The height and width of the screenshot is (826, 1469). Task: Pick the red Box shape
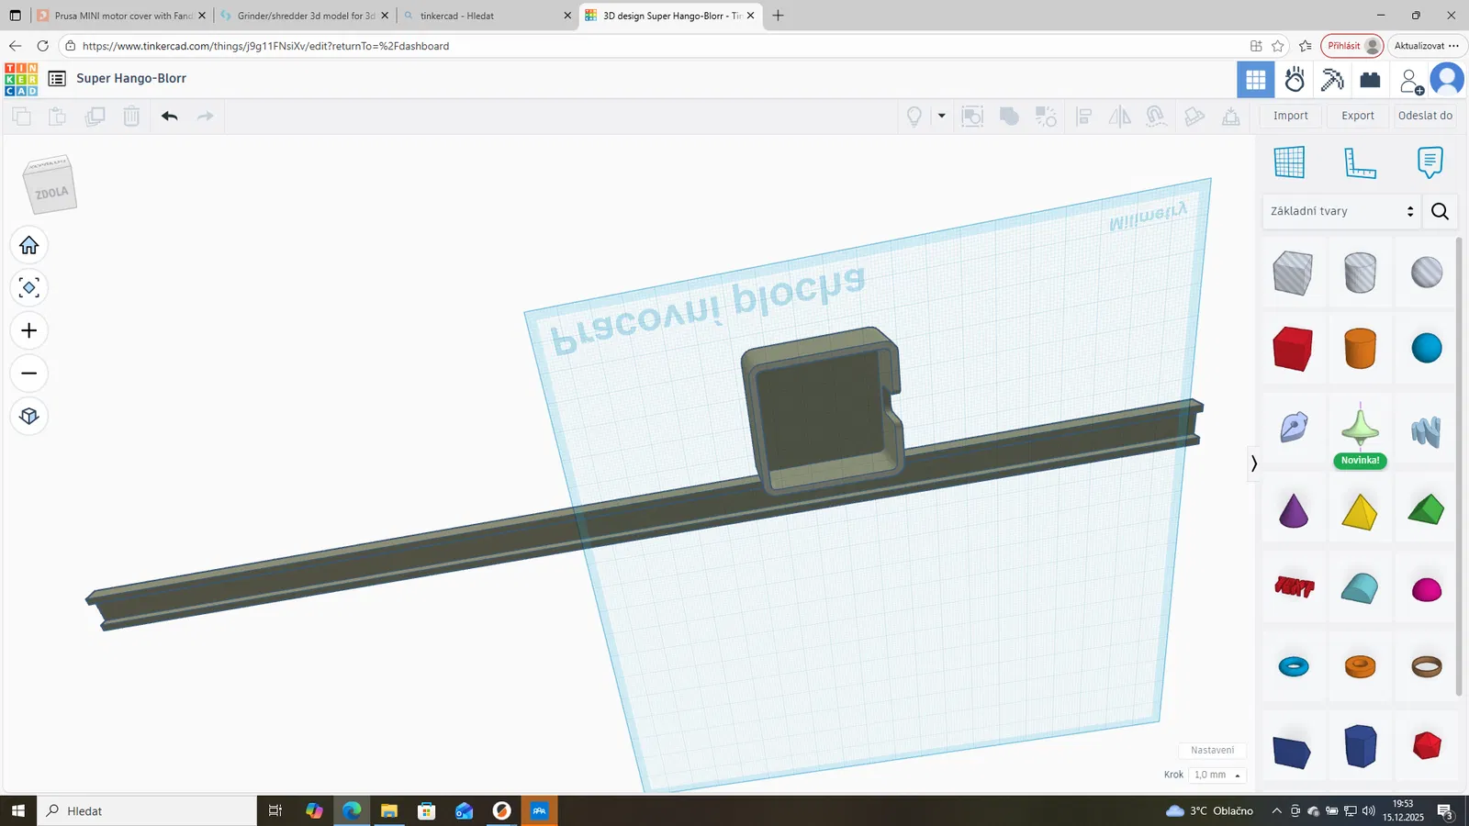point(1293,349)
